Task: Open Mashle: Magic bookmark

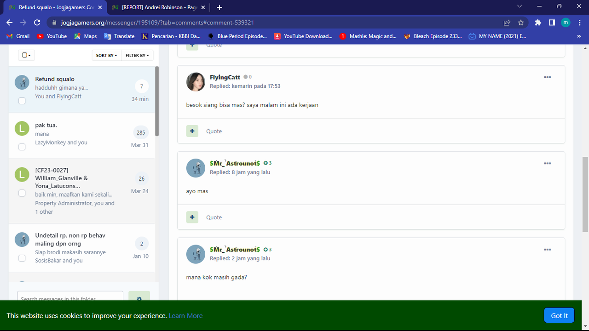Action: point(368,36)
